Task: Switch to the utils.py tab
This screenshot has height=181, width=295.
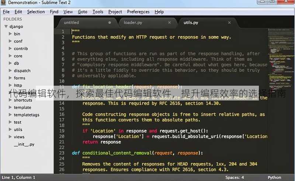Action: (x=207, y=23)
